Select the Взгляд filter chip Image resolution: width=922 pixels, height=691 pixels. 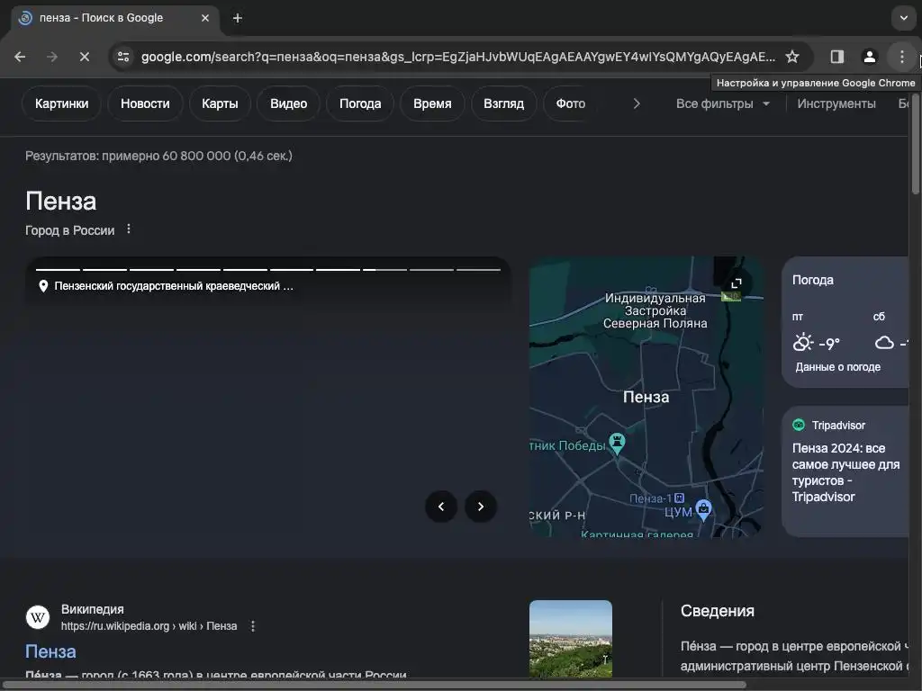504,103
